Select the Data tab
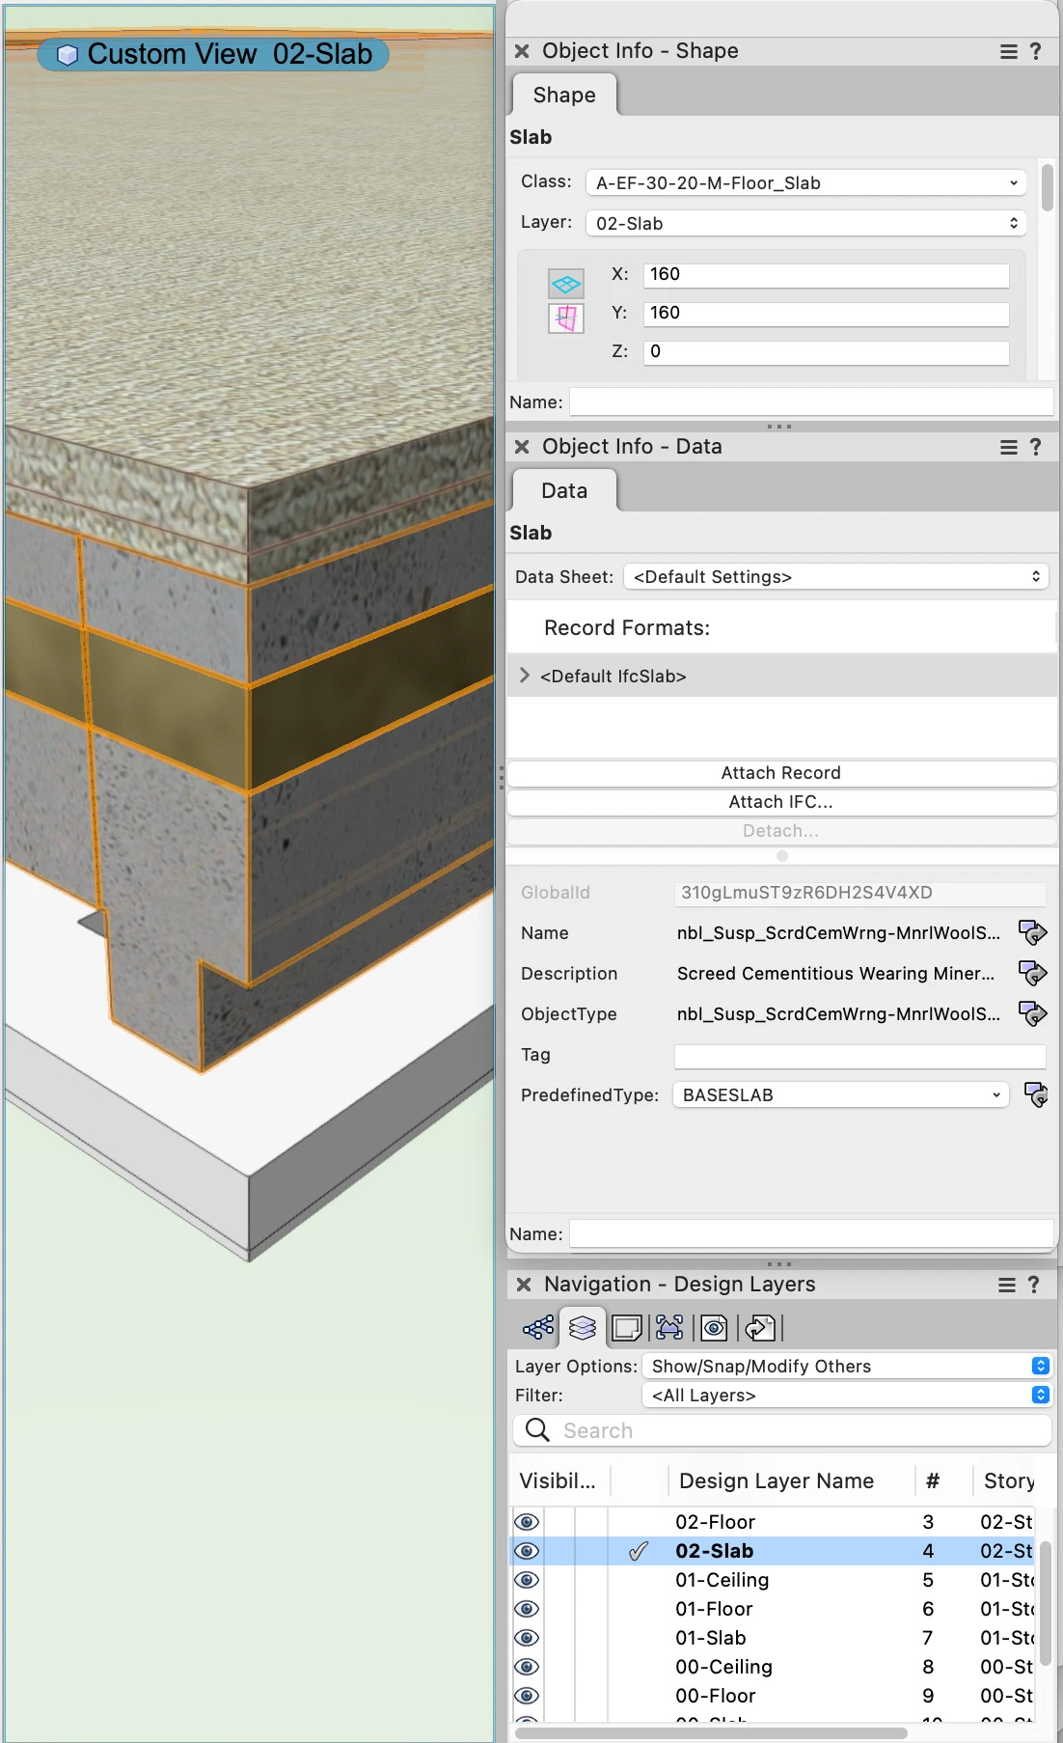The width and height of the screenshot is (1063, 1743). 564,490
